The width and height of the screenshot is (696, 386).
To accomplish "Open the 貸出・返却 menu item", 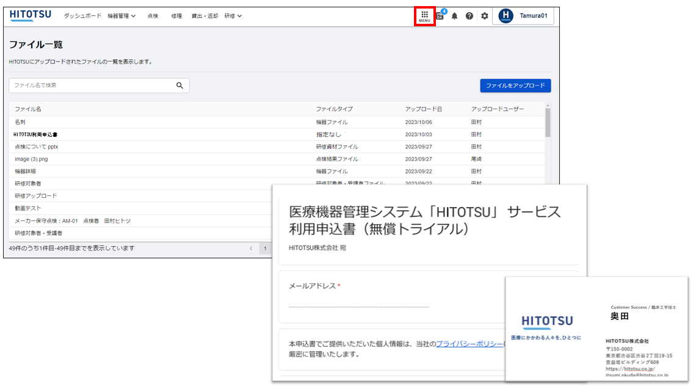I will pyautogui.click(x=205, y=16).
